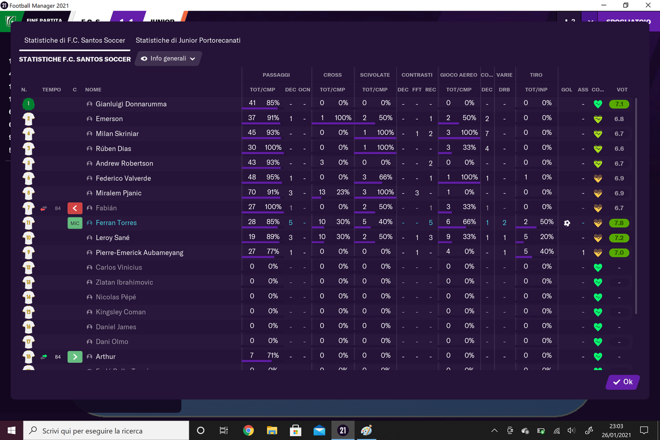Image resolution: width=660 pixels, height=440 pixels.
Task: Click Leroy Sané's 7.2 rating badge
Action: [x=619, y=238]
